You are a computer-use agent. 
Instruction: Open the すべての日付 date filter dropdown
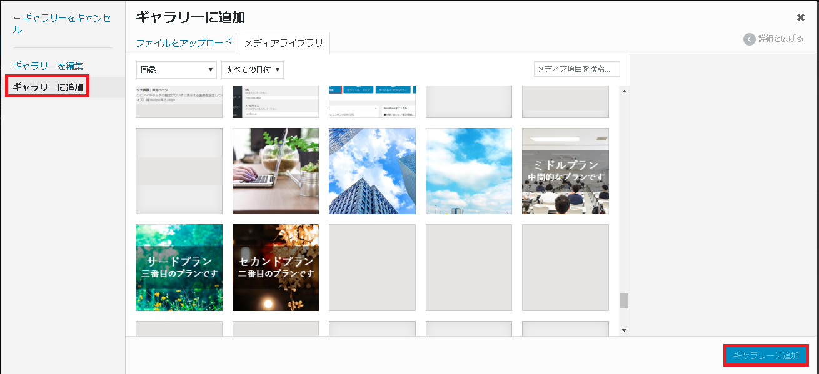coord(253,69)
